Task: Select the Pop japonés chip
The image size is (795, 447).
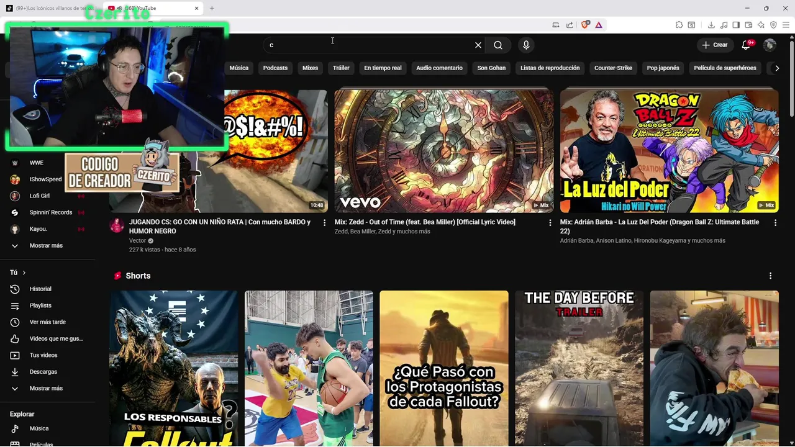Action: 663,68
